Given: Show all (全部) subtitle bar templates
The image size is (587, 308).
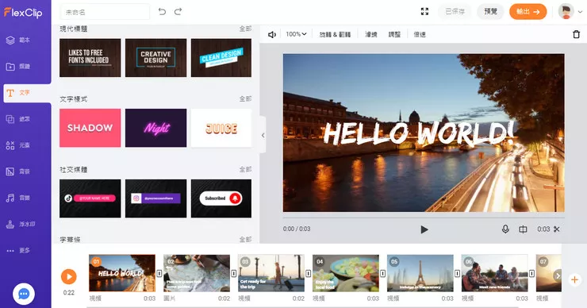Looking at the screenshot, I should 246,239.
